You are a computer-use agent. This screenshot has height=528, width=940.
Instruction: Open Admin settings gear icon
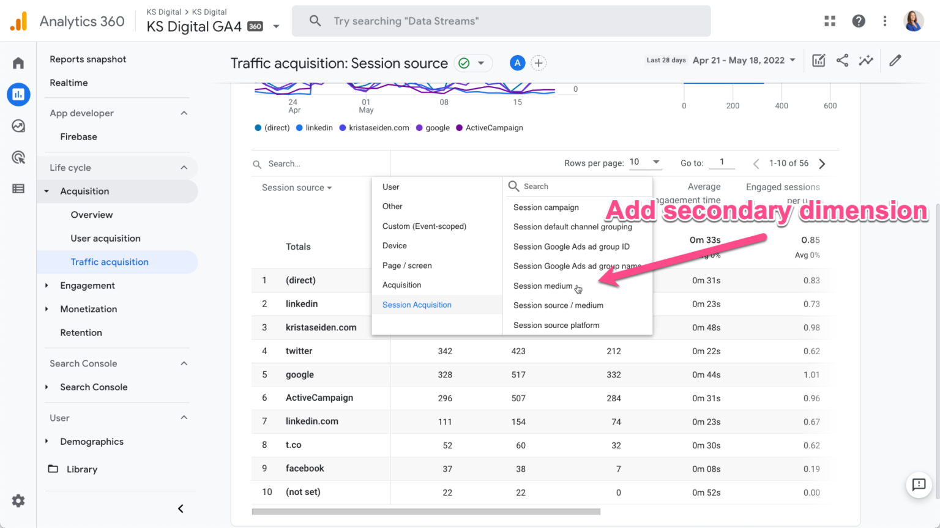tap(18, 500)
